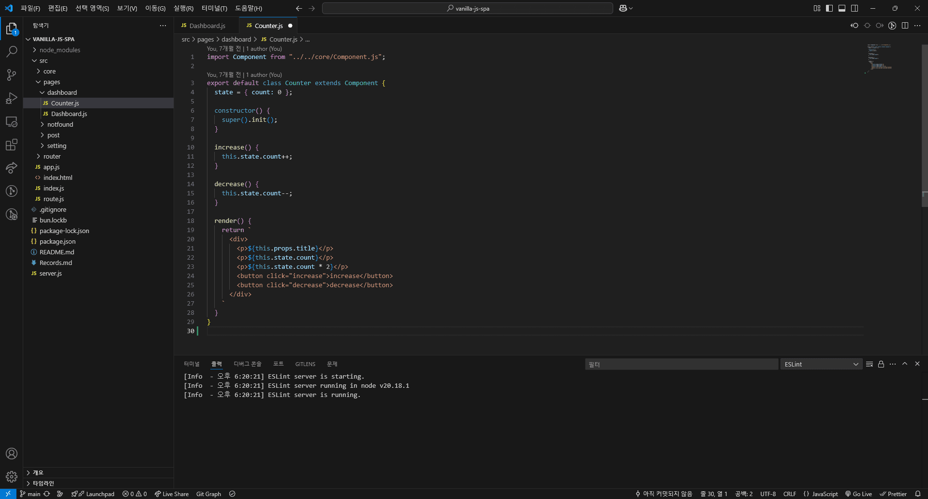
Task: Toggle the primary sidebar visibility
Action: 829,8
